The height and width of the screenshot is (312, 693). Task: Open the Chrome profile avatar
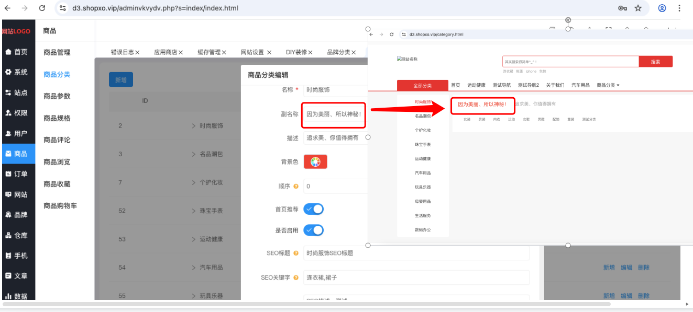(x=662, y=8)
